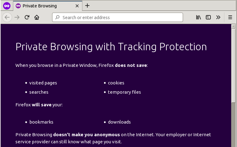Image resolution: width=237 pixels, height=147 pixels.
Task: Click the 'downloads' bullet item
Action: click(x=119, y=122)
